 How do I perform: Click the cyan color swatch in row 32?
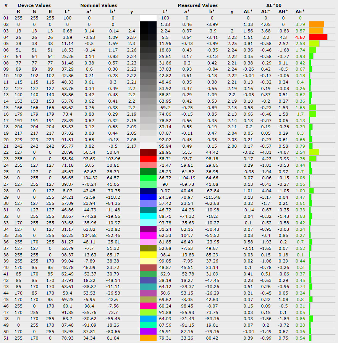click(148, 216)
